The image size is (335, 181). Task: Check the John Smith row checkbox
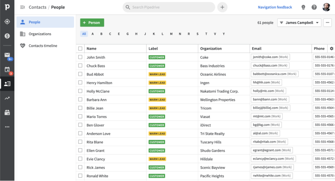click(80, 57)
